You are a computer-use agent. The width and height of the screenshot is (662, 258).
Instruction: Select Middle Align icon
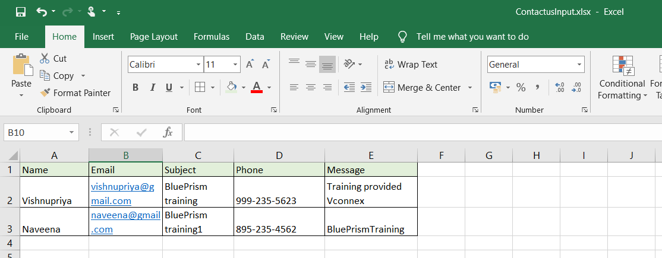tap(311, 64)
